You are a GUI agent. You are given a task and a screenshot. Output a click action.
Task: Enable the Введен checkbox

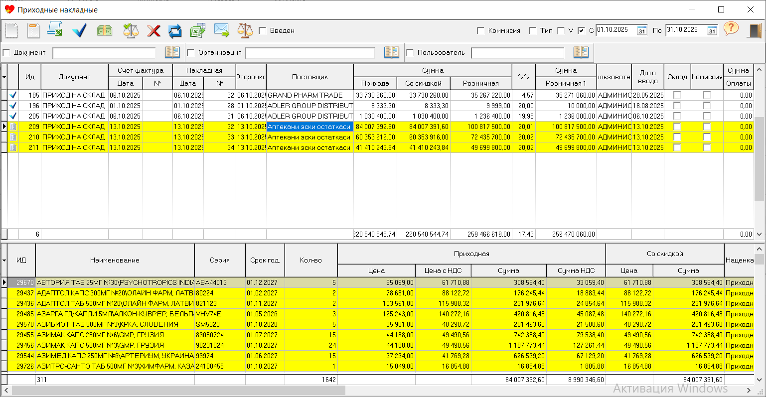[x=263, y=31]
